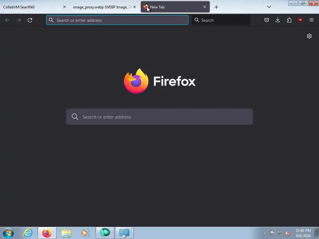Screen dimensions: 319x239
Task: Launch Internet Explorer from taskbar
Action: point(28,233)
